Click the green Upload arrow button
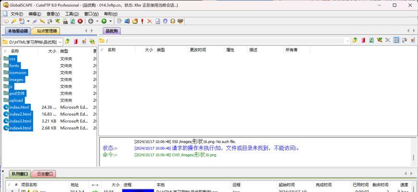 point(104,21)
